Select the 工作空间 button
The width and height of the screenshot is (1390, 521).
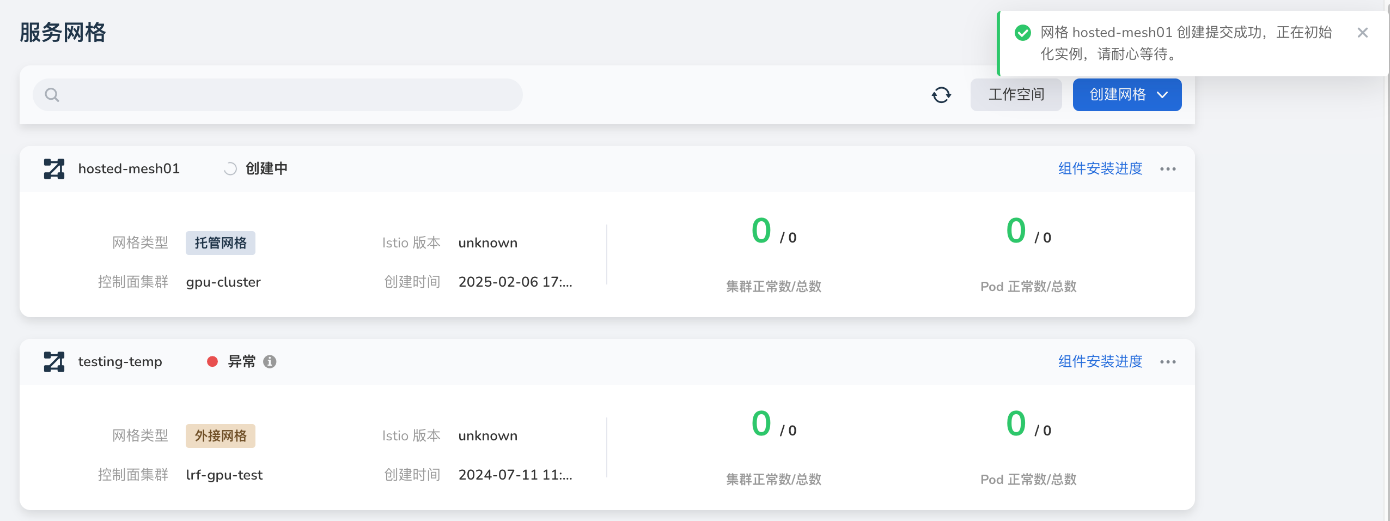click(1015, 94)
